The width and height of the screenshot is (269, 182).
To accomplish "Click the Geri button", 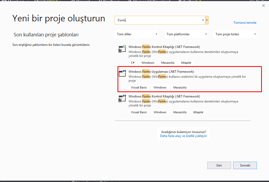I will [x=219, y=165].
